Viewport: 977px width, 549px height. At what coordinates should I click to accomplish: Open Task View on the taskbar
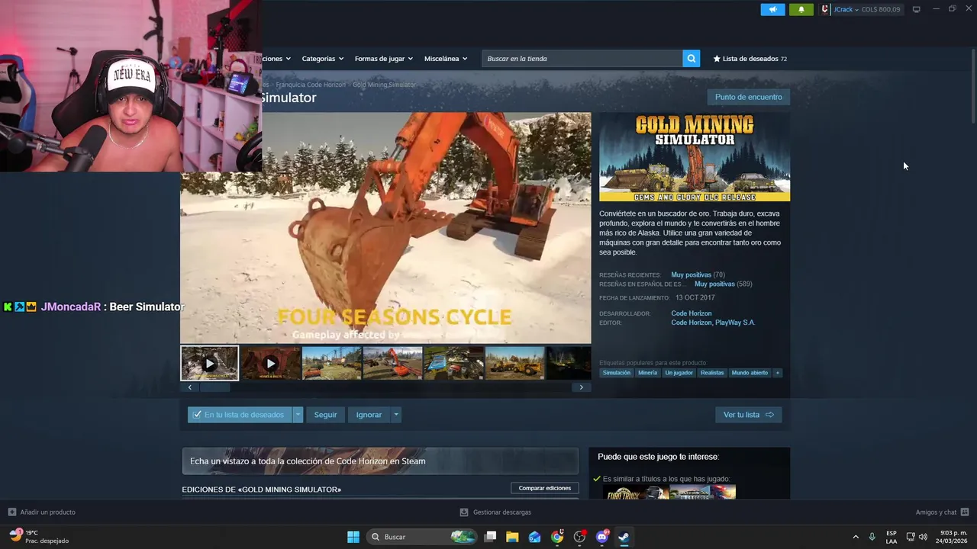(x=491, y=537)
